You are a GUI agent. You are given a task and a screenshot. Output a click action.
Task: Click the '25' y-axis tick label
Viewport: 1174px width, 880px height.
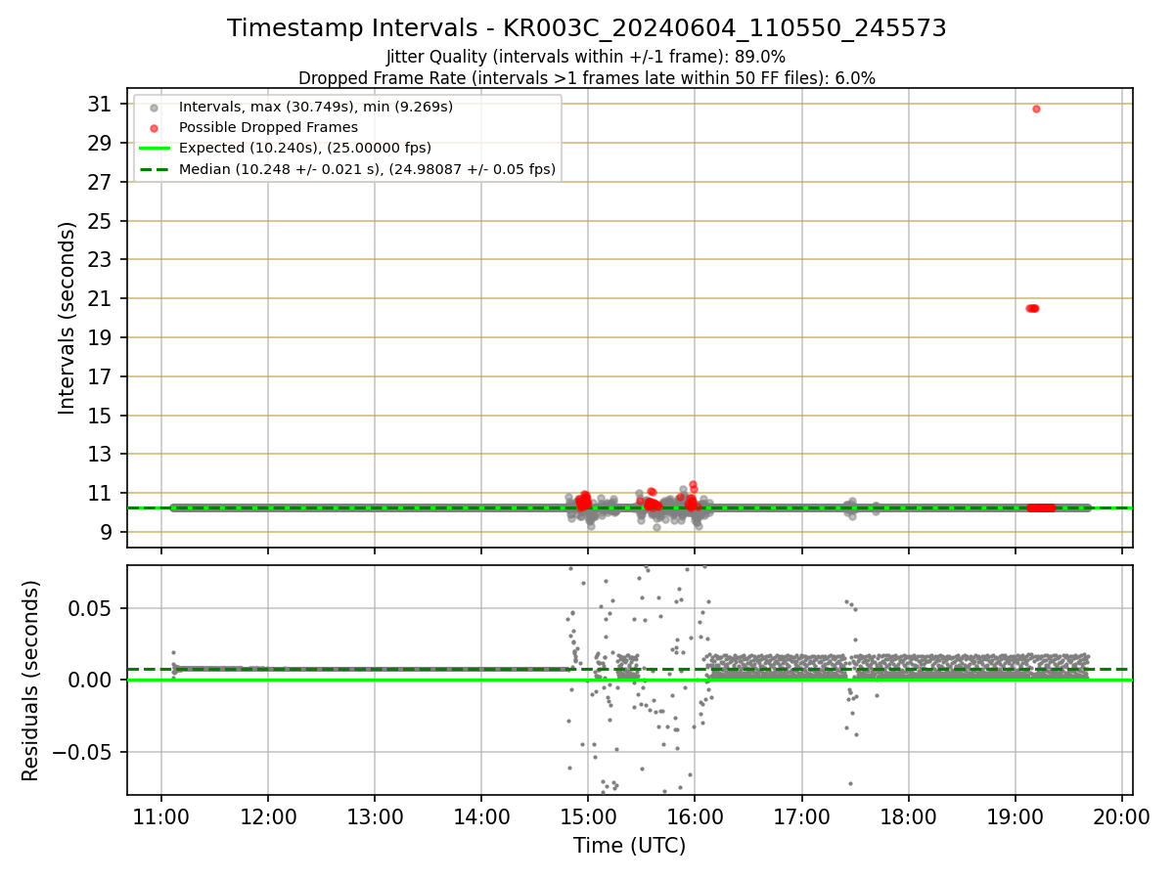click(100, 221)
